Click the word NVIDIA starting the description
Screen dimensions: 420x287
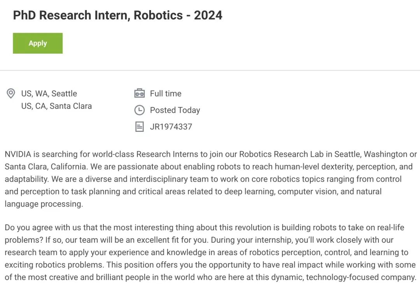(x=18, y=154)
